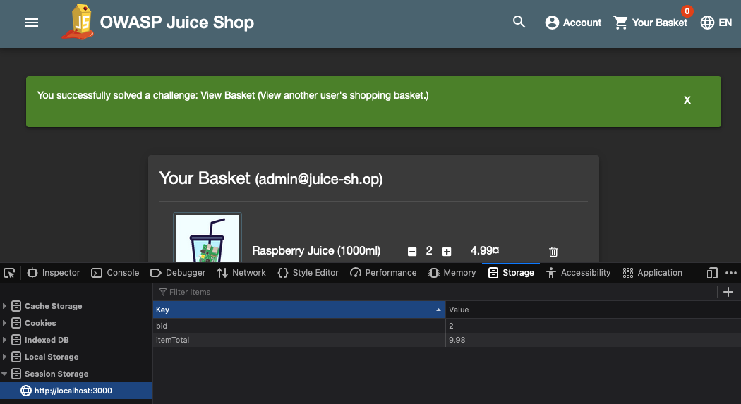This screenshot has width=741, height=404.
Task: Select Indexed DB in the storage tree
Action: pos(47,340)
